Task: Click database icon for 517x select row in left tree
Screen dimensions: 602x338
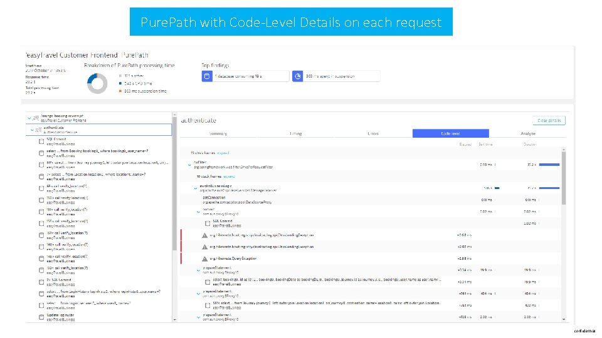Action: pyautogui.click(x=41, y=165)
